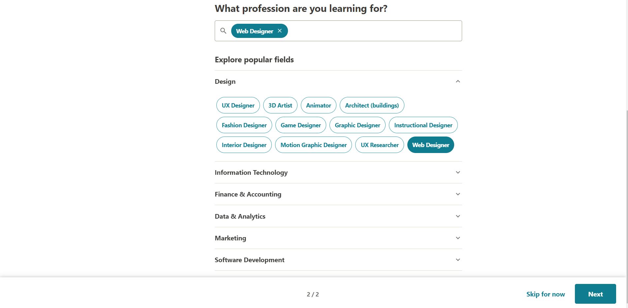628x308 pixels.
Task: Click the Next button
Action: (x=595, y=294)
